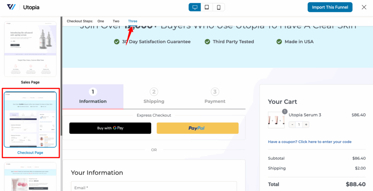The height and width of the screenshot is (191, 373).
Task: Click the Utopia Serum 3 product name
Action: coord(305,115)
